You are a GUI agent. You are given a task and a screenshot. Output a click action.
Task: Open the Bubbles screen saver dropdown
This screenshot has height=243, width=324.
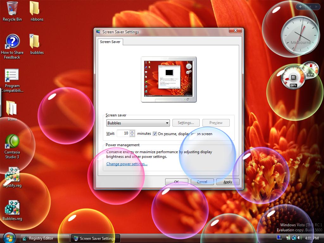(138, 123)
